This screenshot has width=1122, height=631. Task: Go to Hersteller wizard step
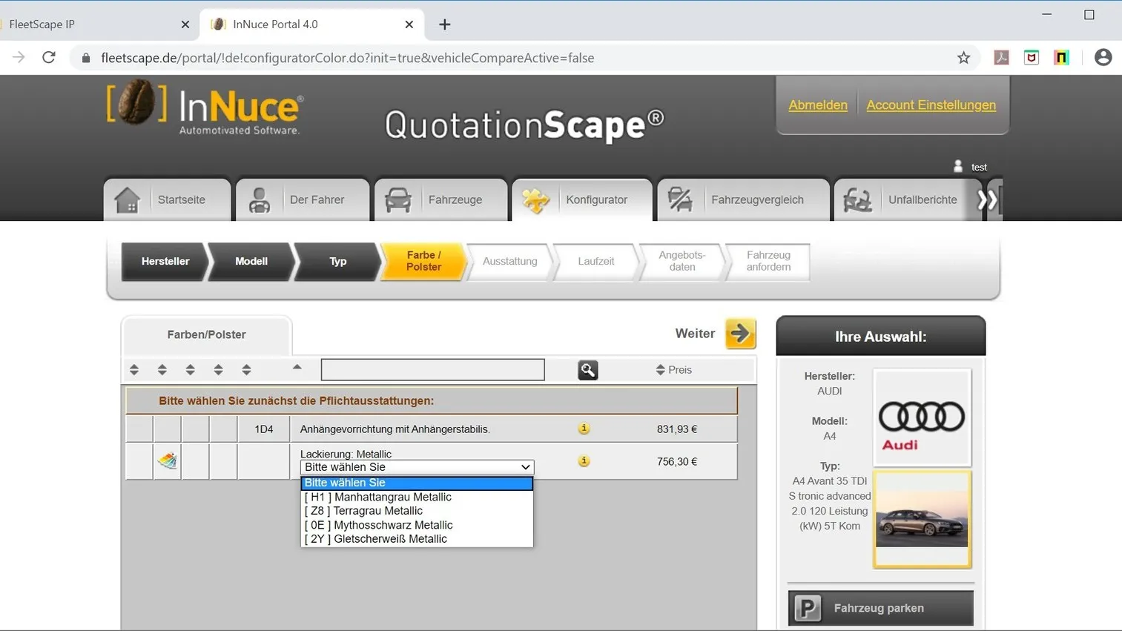point(165,262)
